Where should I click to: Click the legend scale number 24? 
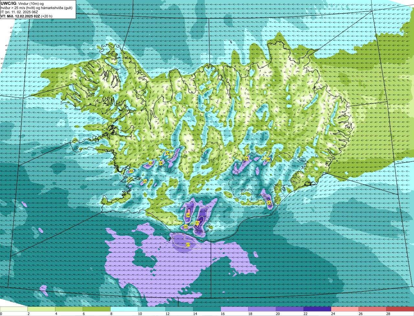pos(332,314)
